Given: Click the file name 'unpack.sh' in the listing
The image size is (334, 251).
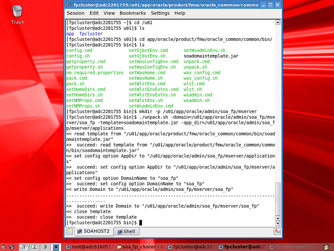Looking at the screenshot, I should point(195,67).
